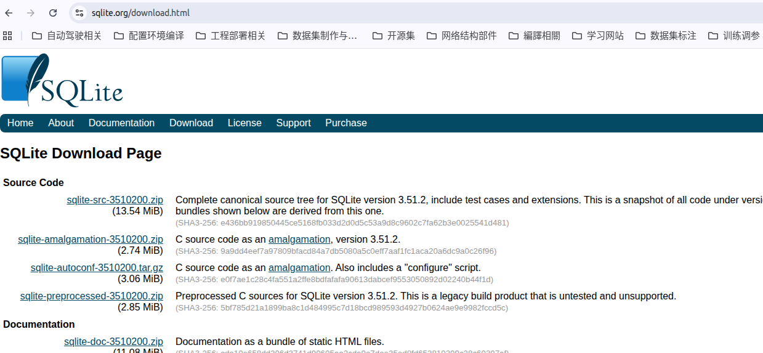Click the text 'Documentation as a bundle of static HTML files.'
763x353 pixels.
pyautogui.click(x=280, y=341)
